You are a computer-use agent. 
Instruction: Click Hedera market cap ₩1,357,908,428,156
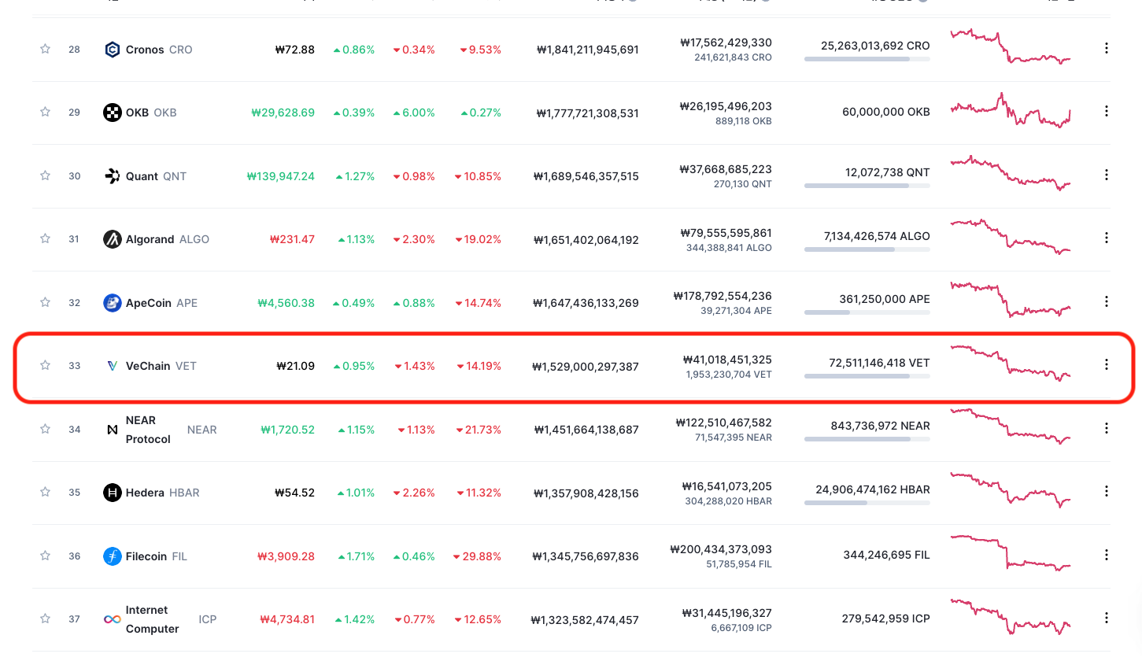point(586,493)
